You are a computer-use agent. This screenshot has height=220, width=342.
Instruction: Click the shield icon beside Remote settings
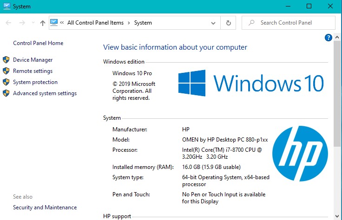click(x=6, y=71)
